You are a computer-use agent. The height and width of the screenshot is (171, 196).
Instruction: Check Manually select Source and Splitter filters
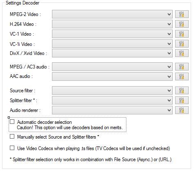pyautogui.click(x=12, y=137)
